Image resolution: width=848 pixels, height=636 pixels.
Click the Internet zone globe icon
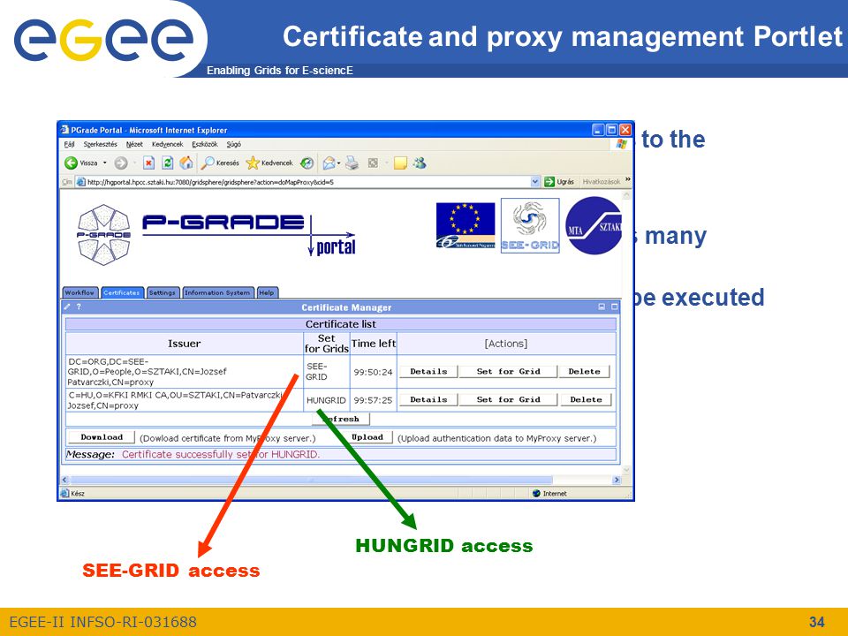536,493
